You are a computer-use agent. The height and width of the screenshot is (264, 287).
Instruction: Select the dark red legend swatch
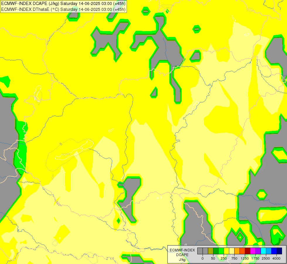pos(247,251)
